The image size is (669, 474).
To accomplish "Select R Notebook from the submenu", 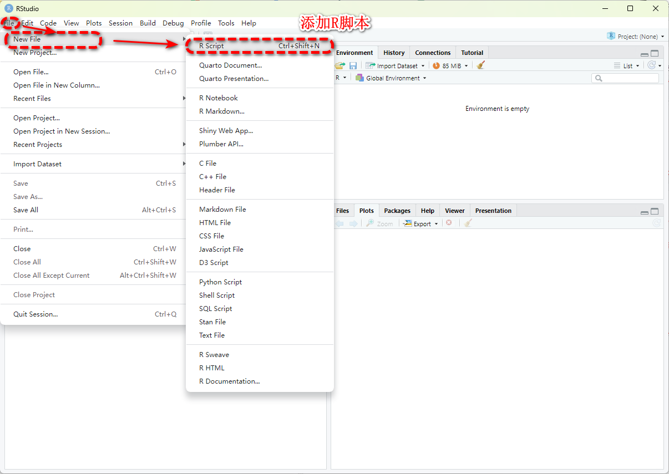I will pos(260,98).
